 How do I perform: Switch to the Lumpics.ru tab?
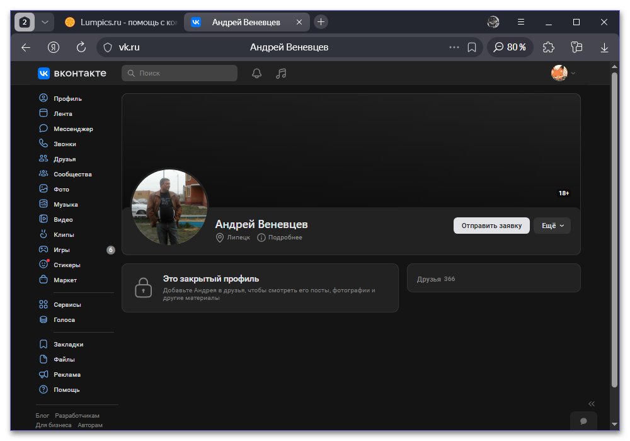pyautogui.click(x=120, y=22)
